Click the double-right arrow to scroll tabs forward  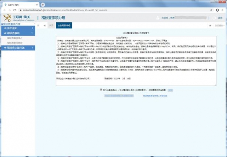[x=210, y=25]
